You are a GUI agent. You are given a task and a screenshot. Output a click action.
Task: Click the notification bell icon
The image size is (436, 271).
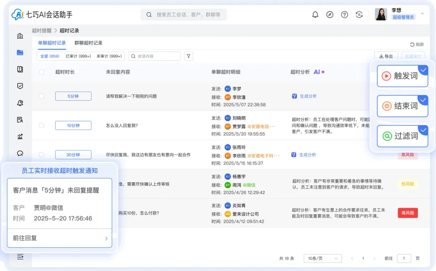(x=315, y=15)
